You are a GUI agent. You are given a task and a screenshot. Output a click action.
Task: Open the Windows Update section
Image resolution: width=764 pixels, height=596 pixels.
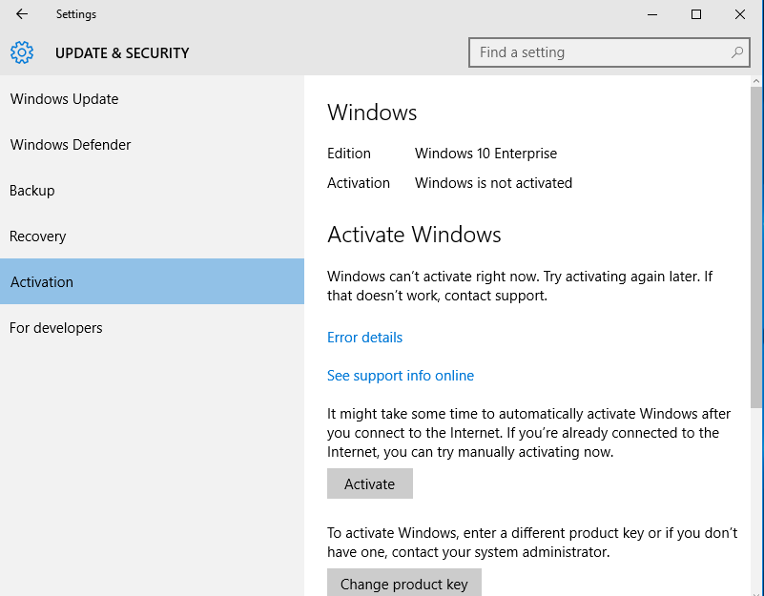(152, 99)
